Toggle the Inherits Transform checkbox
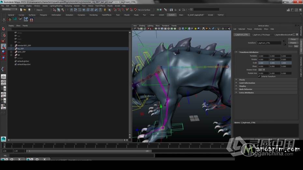 click(259, 76)
